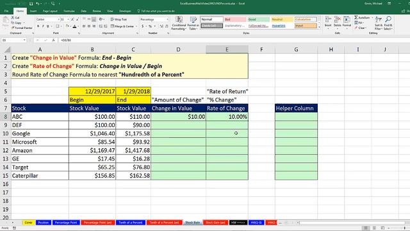410x231 pixels.
Task: Open the borders button
Action: pos(58,26)
